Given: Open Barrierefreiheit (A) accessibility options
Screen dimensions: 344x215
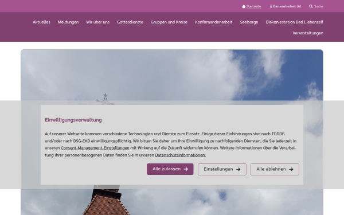Looking at the screenshot, I should [x=287, y=6].
